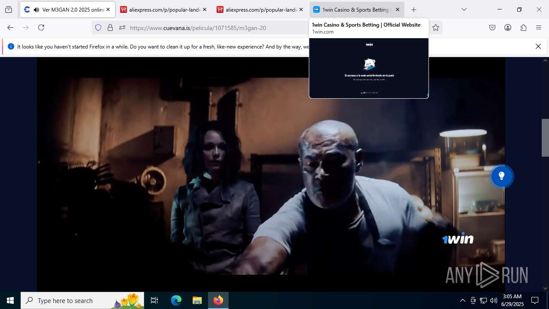
Task: Switch to the Ver M3GAN 2.0 2025 tab
Action: tap(67, 9)
